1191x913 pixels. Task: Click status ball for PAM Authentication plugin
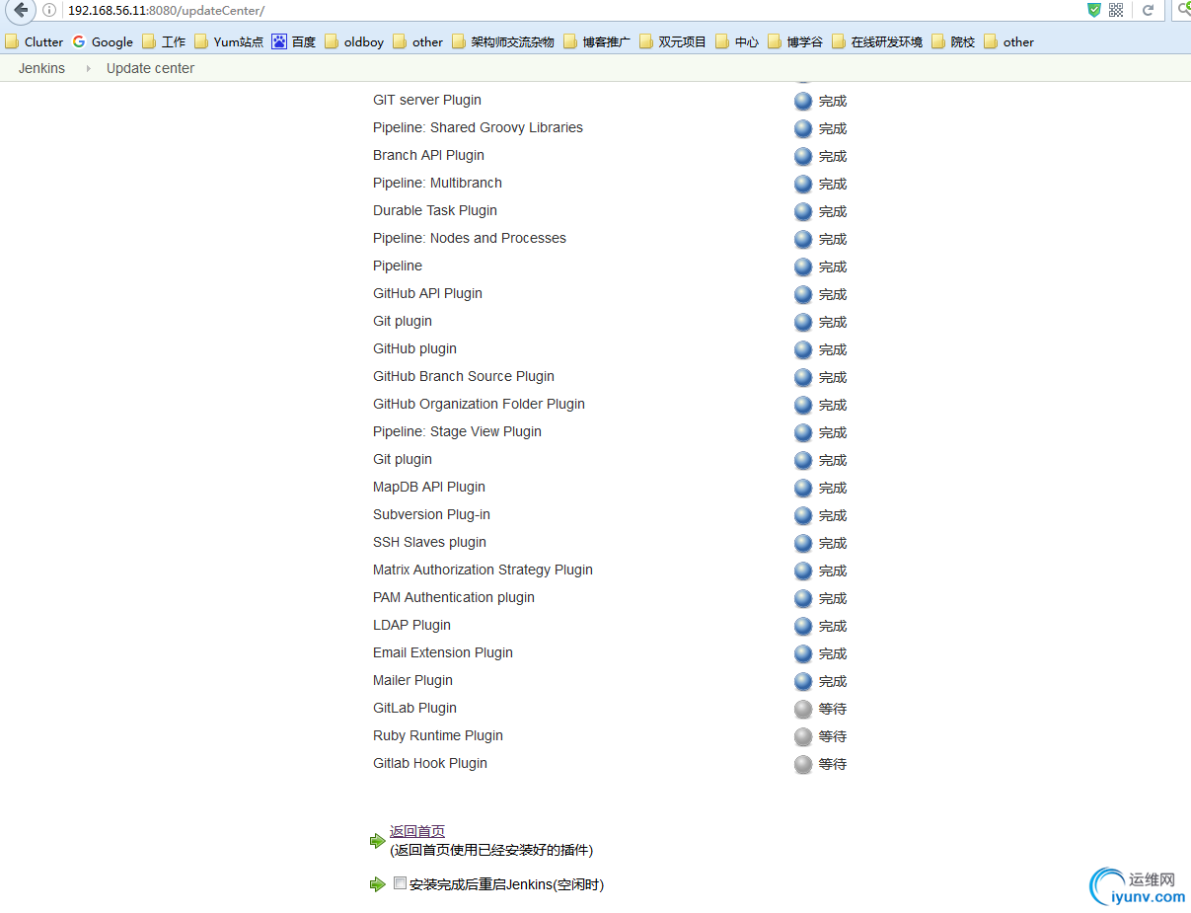pos(803,598)
